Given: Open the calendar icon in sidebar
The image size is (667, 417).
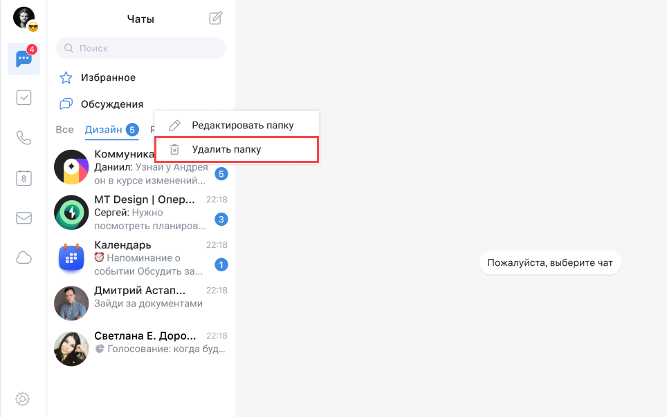Looking at the screenshot, I should click(x=24, y=178).
